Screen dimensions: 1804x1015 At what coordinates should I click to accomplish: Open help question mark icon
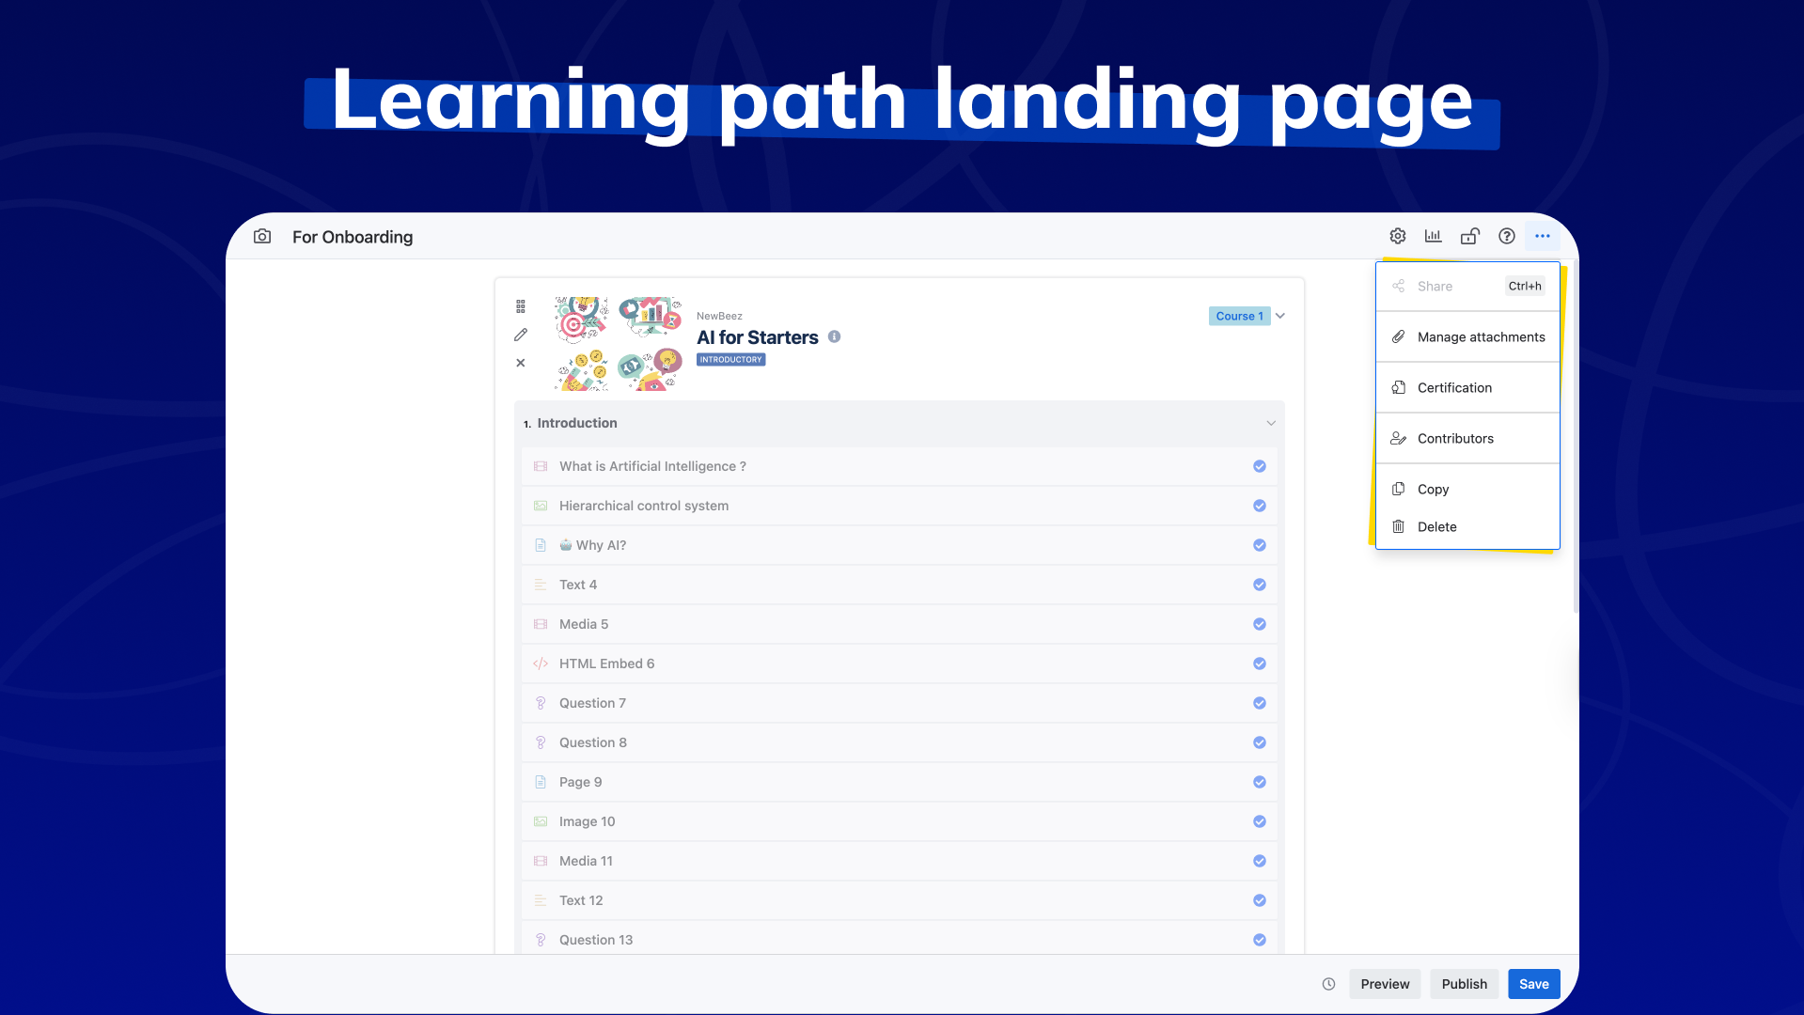coord(1506,236)
